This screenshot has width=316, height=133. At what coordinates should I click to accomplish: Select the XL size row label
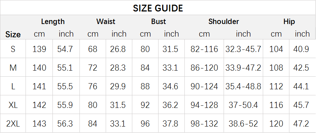13,105
